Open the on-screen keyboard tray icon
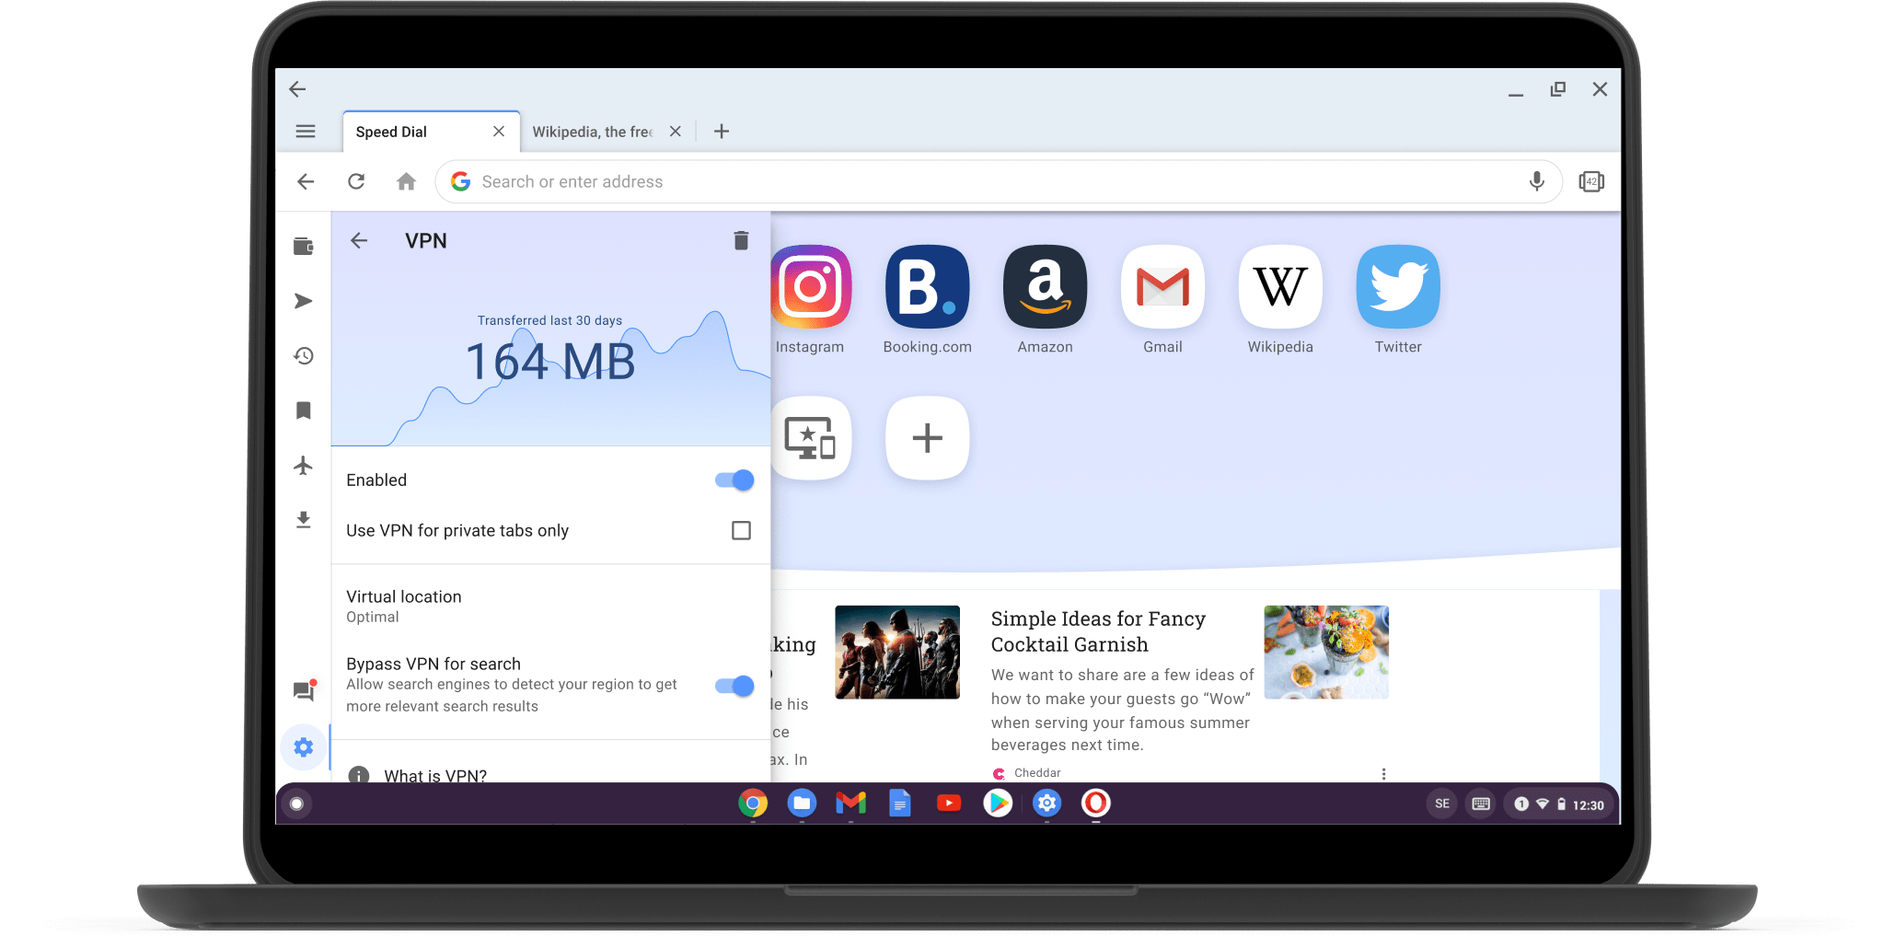Screen dimensions: 1896x948 (x=1481, y=803)
